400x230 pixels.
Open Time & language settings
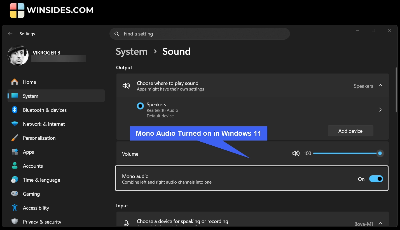pos(41,180)
